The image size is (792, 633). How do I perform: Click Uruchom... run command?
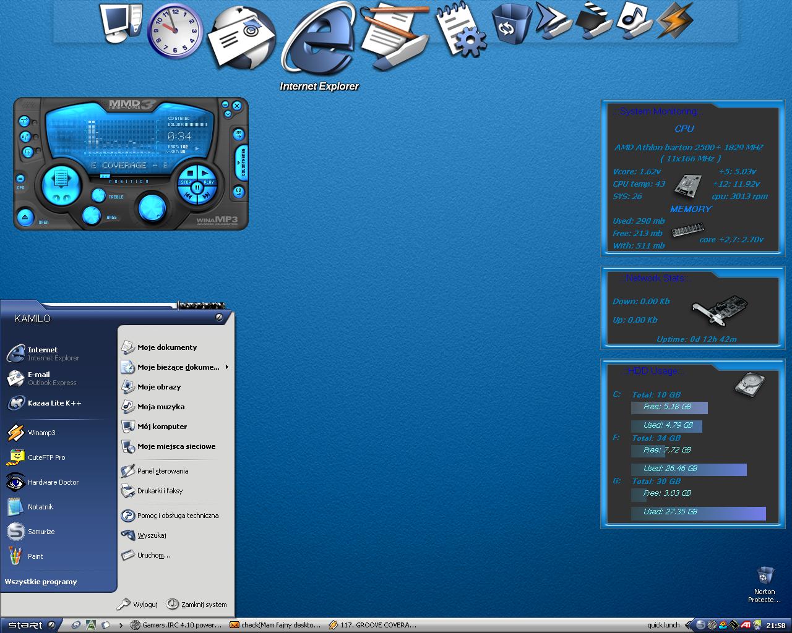point(176,555)
